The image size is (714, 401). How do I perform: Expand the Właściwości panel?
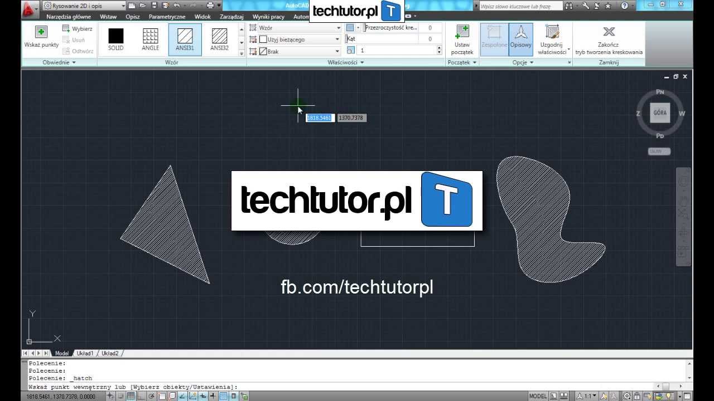(x=346, y=62)
